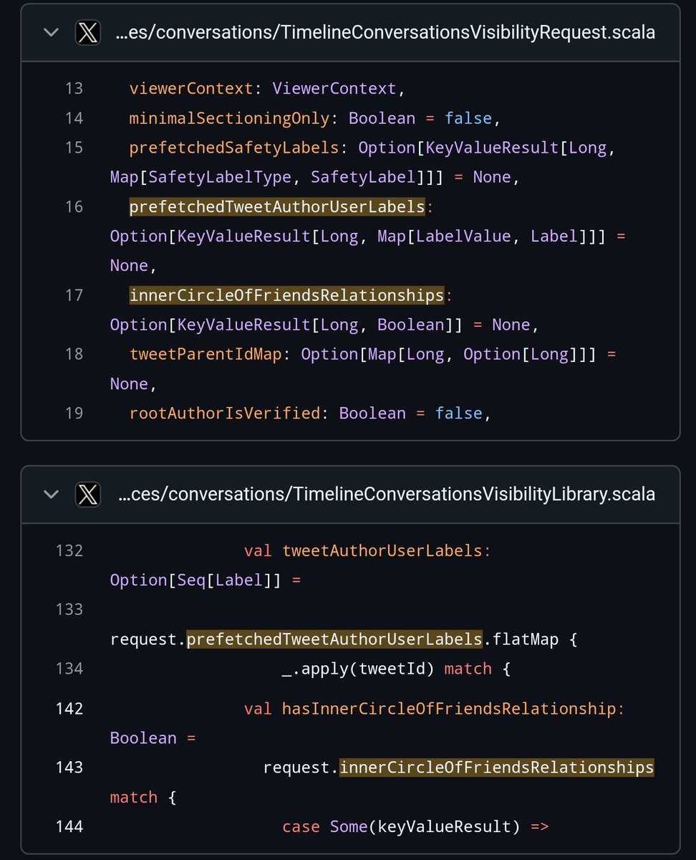Click highlighted innerCircleOfFriendsRelationships on line 143
This screenshot has width=696, height=860.
tap(496, 768)
